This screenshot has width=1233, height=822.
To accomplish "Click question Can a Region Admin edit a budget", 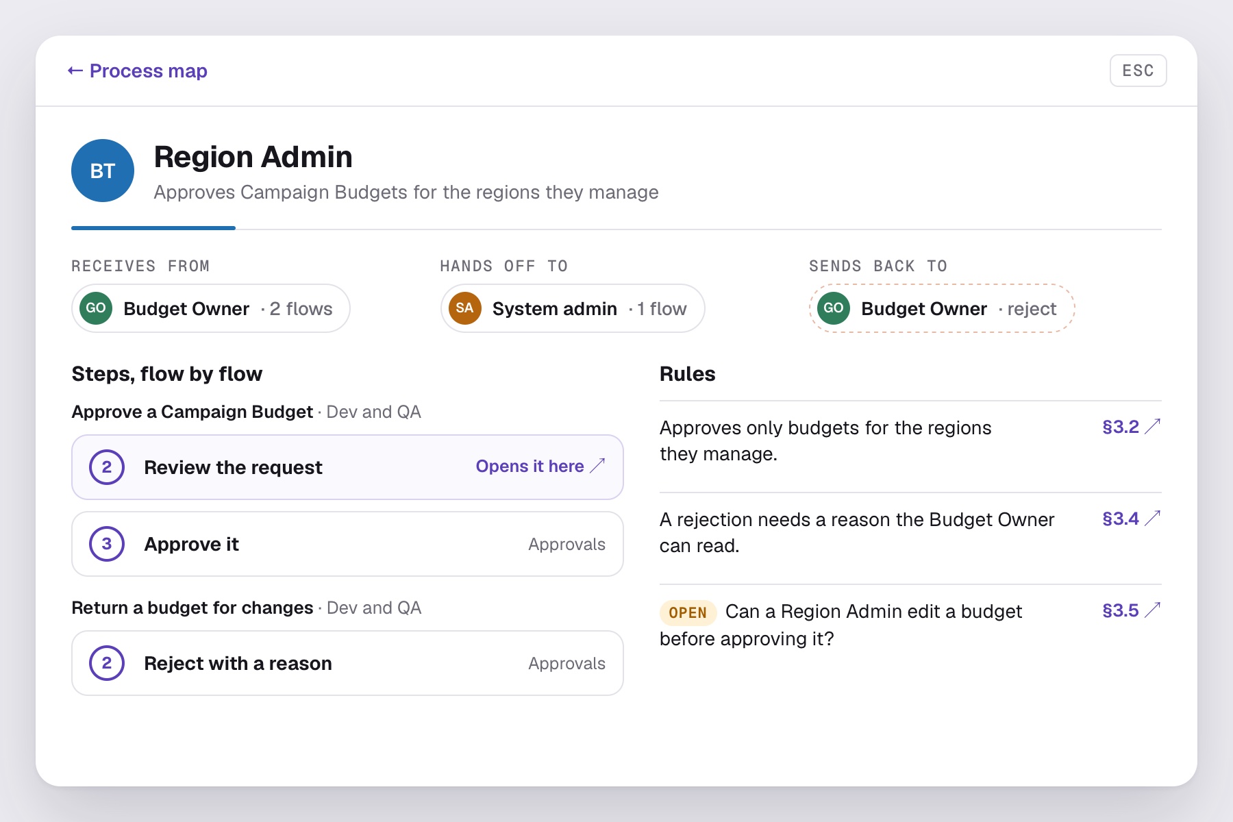I will [841, 625].
